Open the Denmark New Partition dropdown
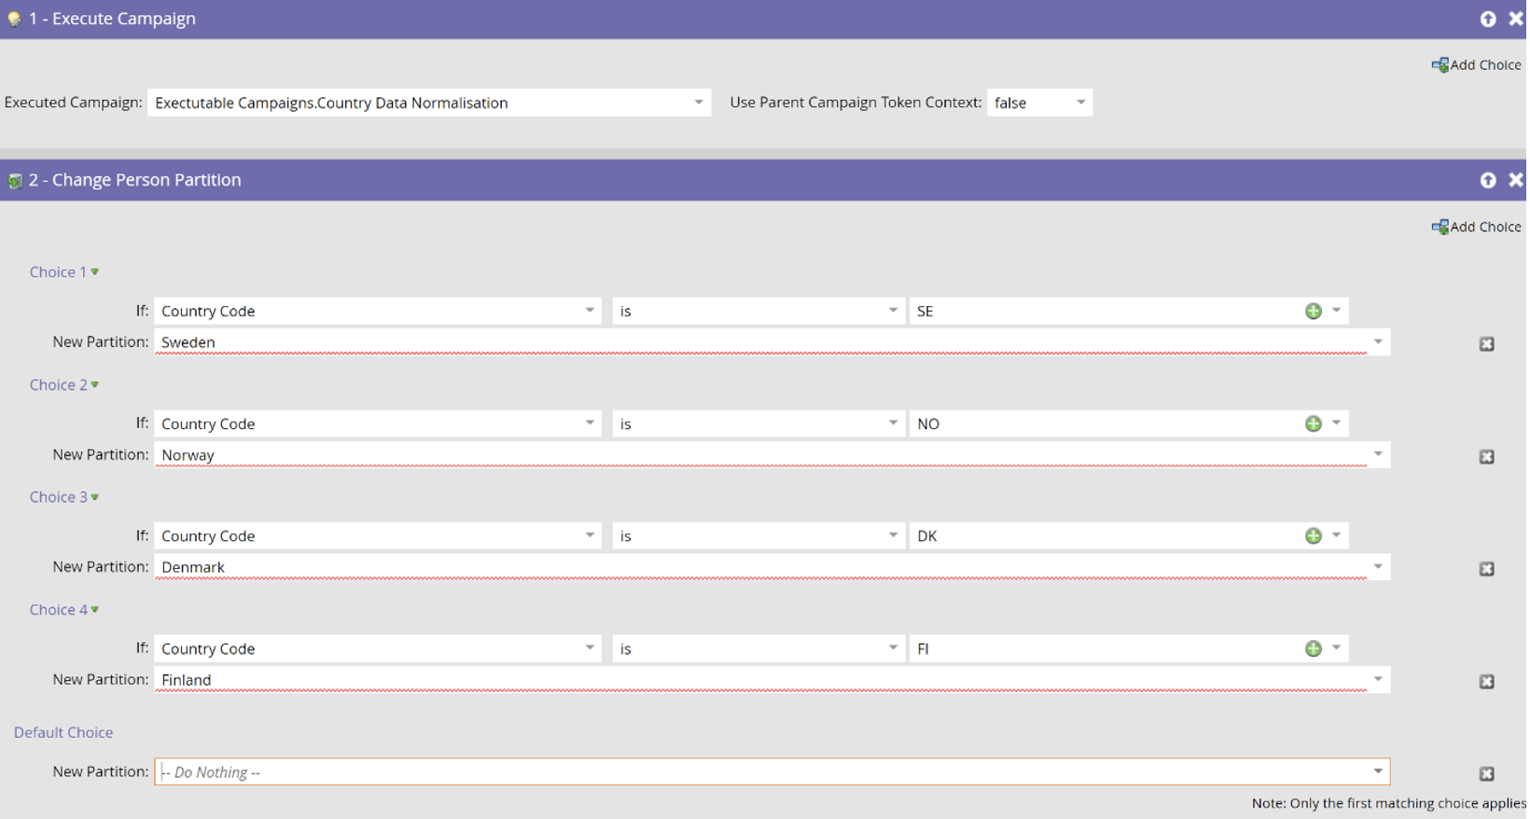Viewport: 1530px width, 819px height. tap(1378, 567)
